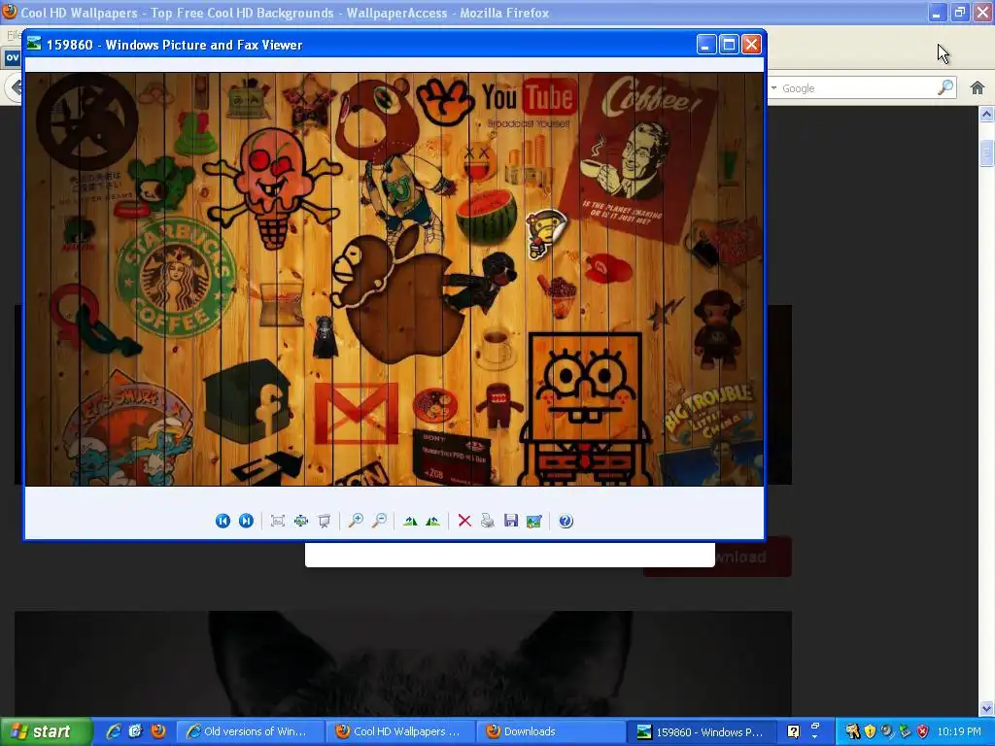Open the image for editing
This screenshot has height=746, width=995.
534,521
